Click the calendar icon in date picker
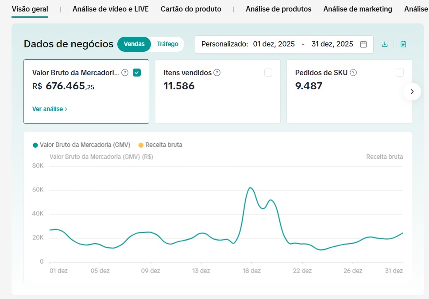The image size is (429, 299). point(363,44)
